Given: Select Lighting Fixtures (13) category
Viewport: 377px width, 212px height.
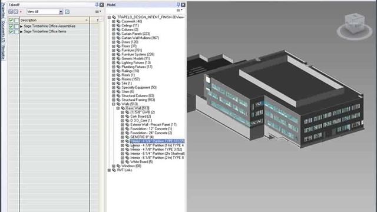Looking at the screenshot, I should [x=136, y=62].
